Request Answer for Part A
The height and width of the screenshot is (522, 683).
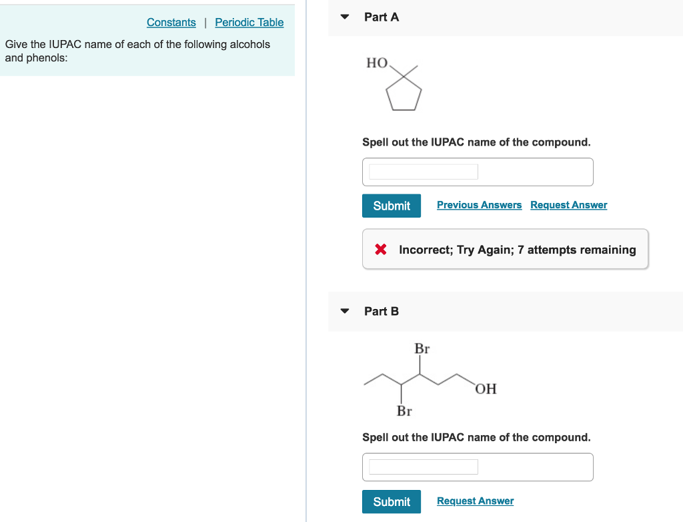(x=568, y=205)
